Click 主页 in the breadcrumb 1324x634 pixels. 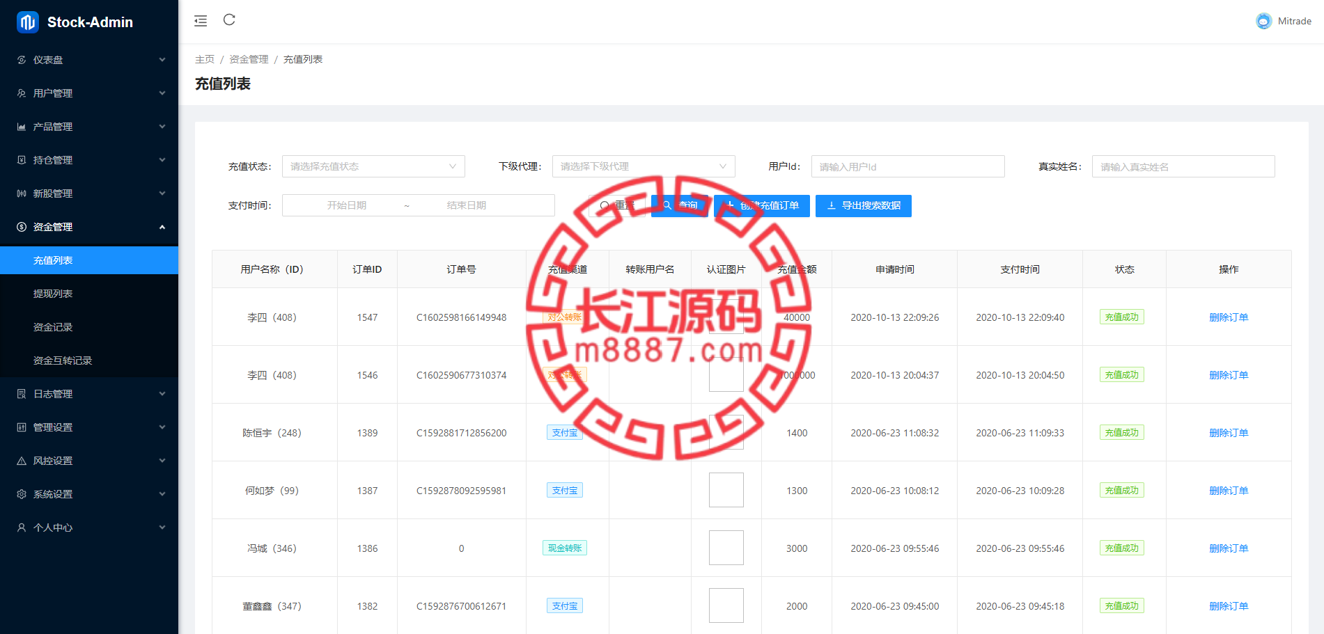click(x=205, y=59)
